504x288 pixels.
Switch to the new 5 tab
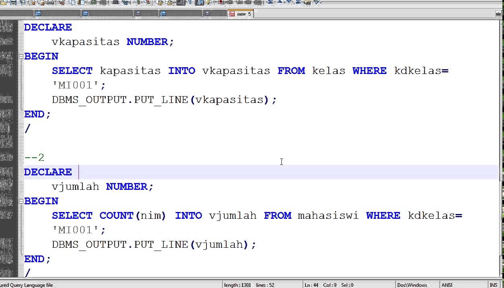(241, 14)
